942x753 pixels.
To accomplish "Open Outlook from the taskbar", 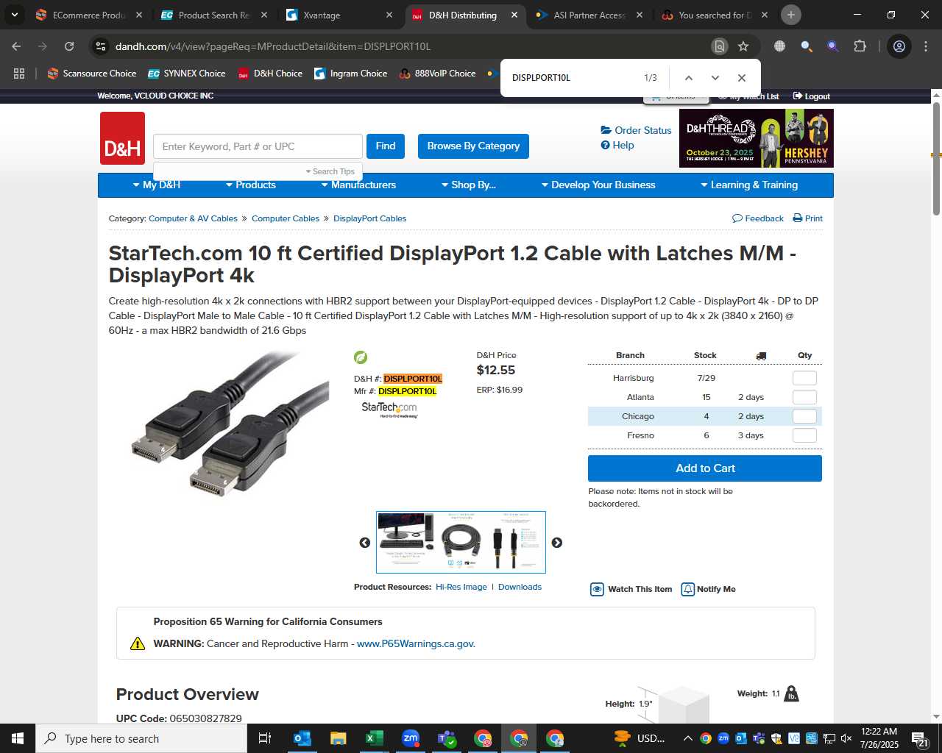I will [302, 738].
